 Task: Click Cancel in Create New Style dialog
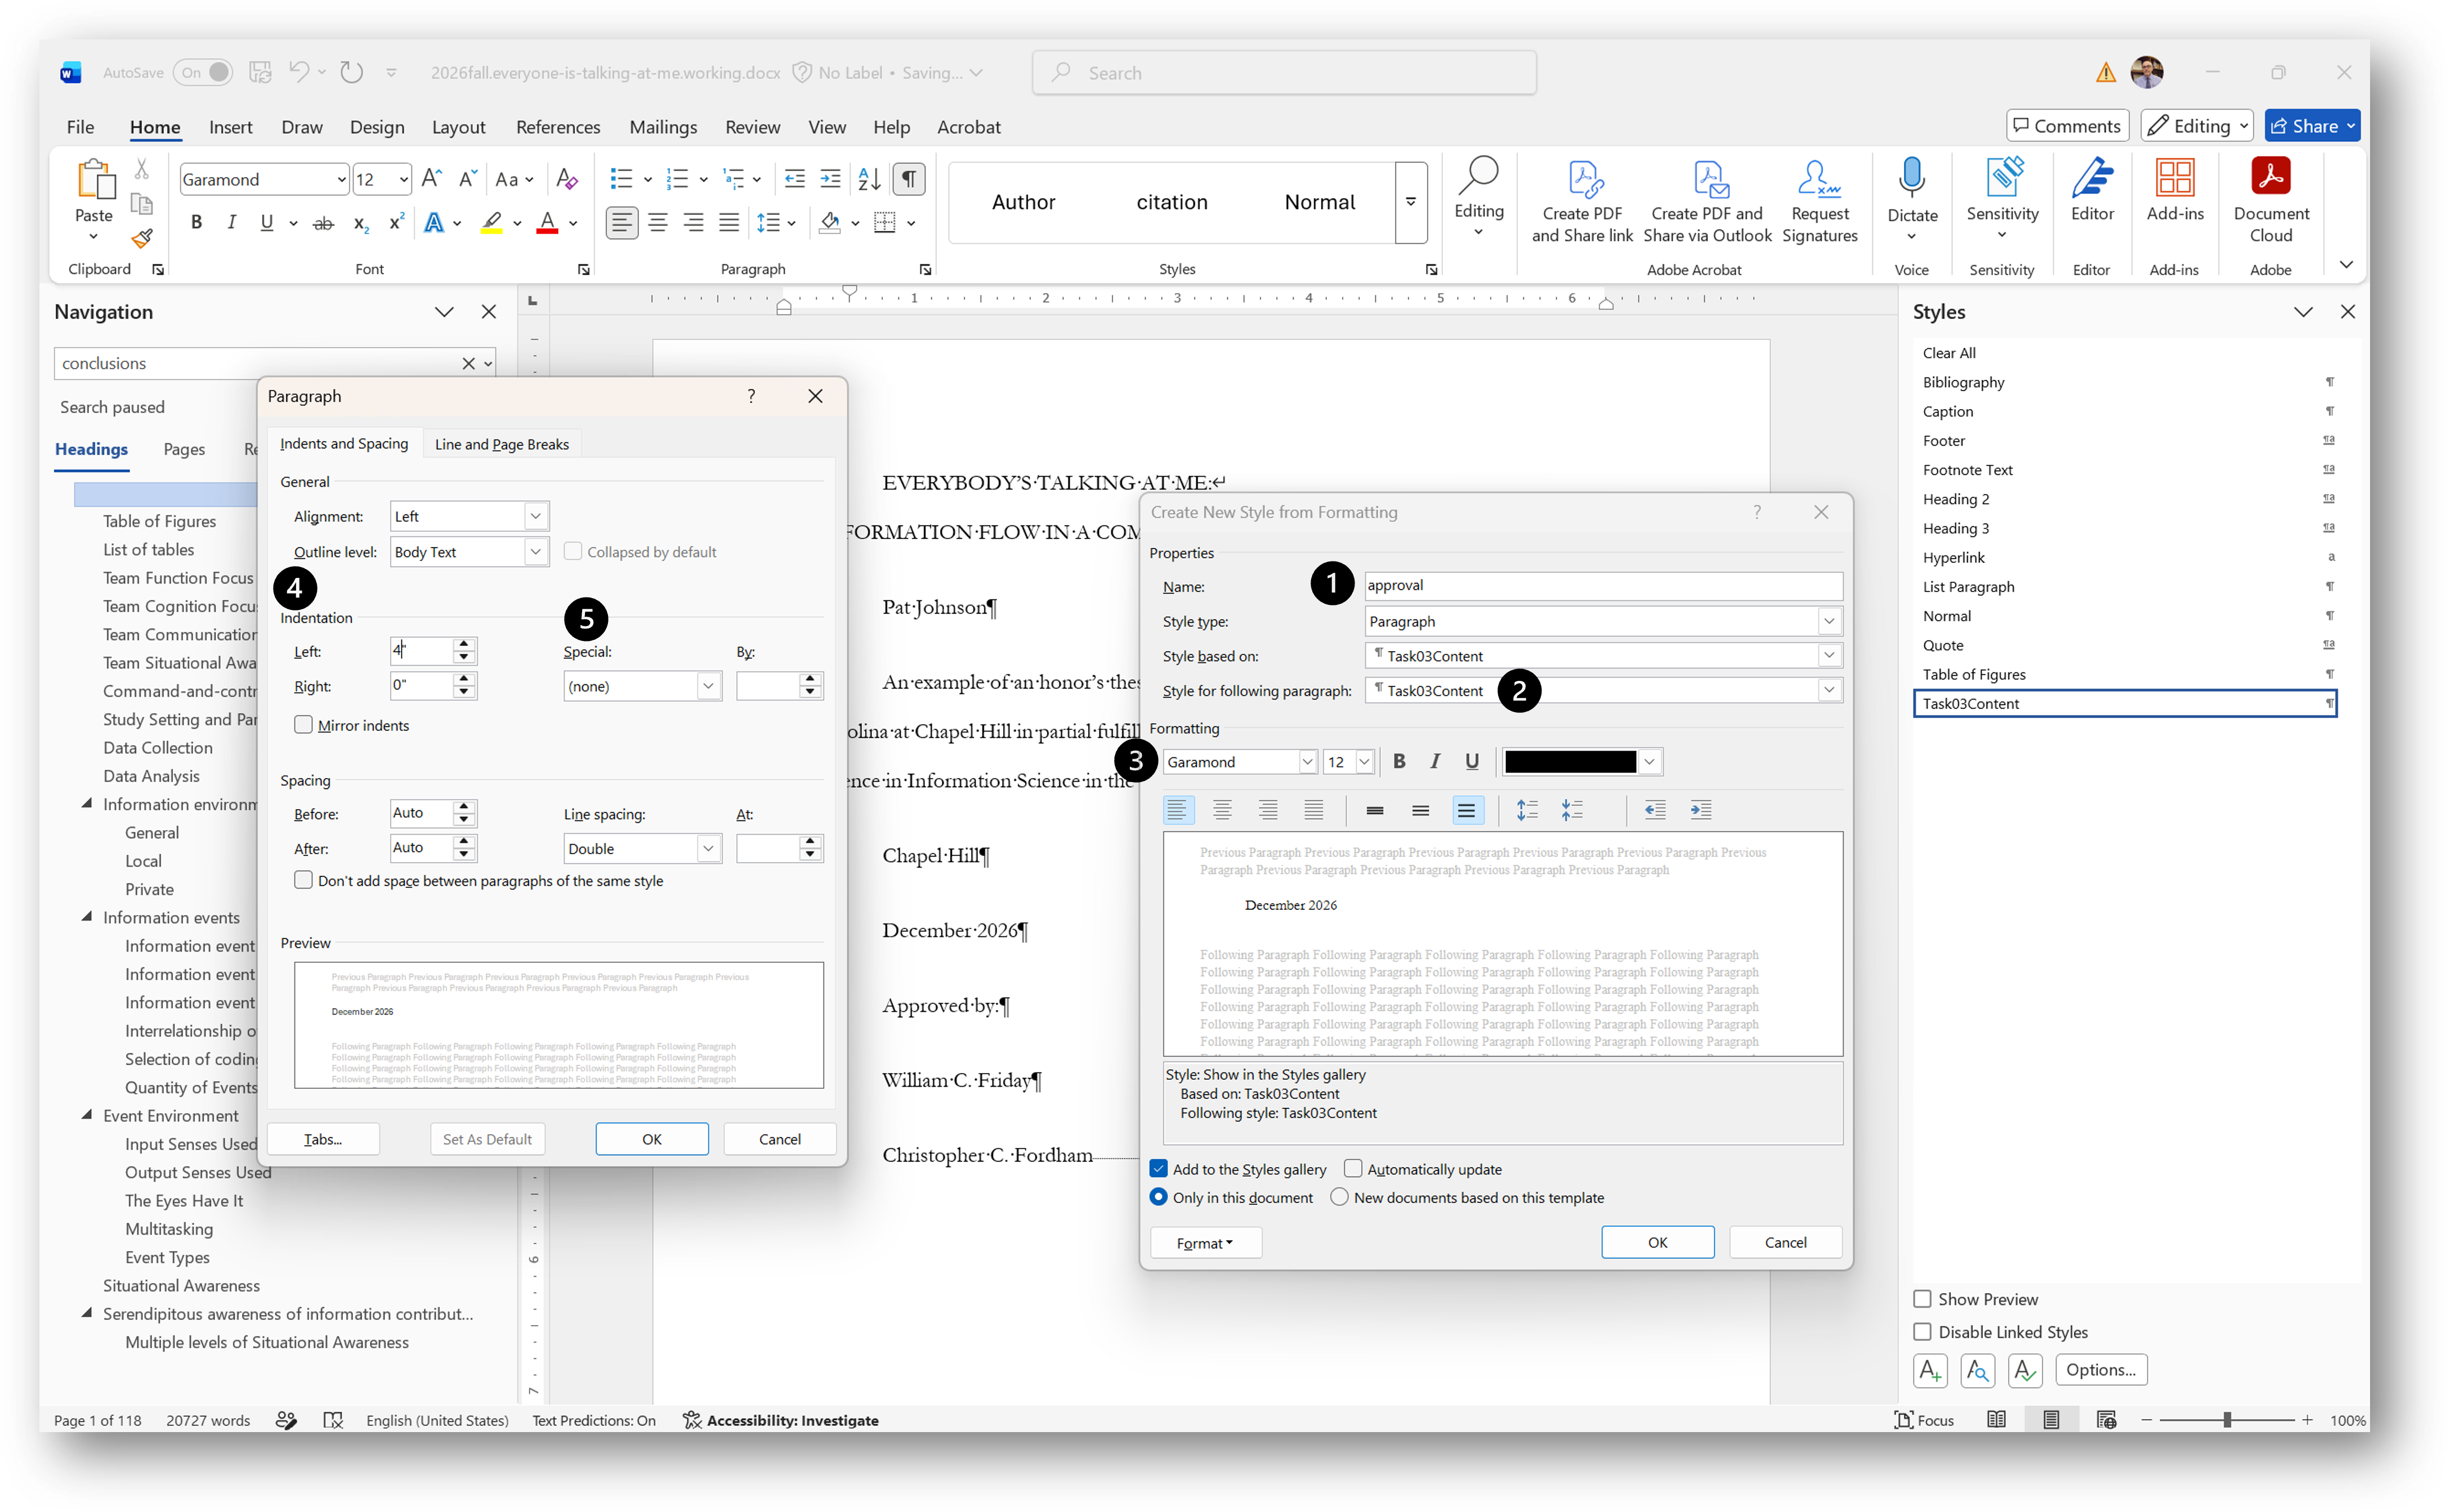pyautogui.click(x=1785, y=1242)
